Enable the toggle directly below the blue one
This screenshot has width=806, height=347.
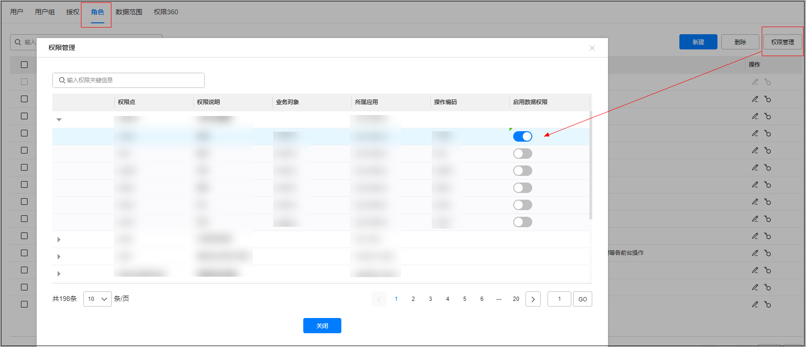coord(523,154)
